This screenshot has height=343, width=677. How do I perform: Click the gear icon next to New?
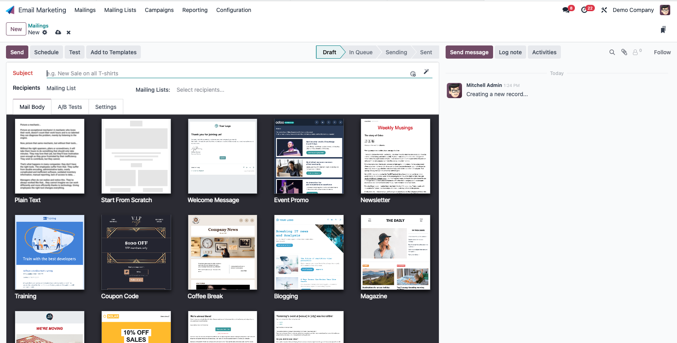tap(45, 32)
